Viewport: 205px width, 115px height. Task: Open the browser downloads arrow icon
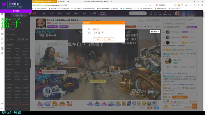tap(191, 5)
